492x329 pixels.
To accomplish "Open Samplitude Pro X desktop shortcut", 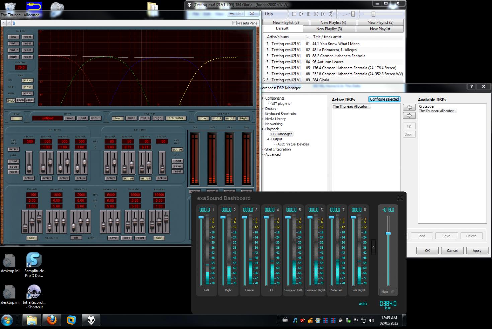I will click(x=34, y=265).
